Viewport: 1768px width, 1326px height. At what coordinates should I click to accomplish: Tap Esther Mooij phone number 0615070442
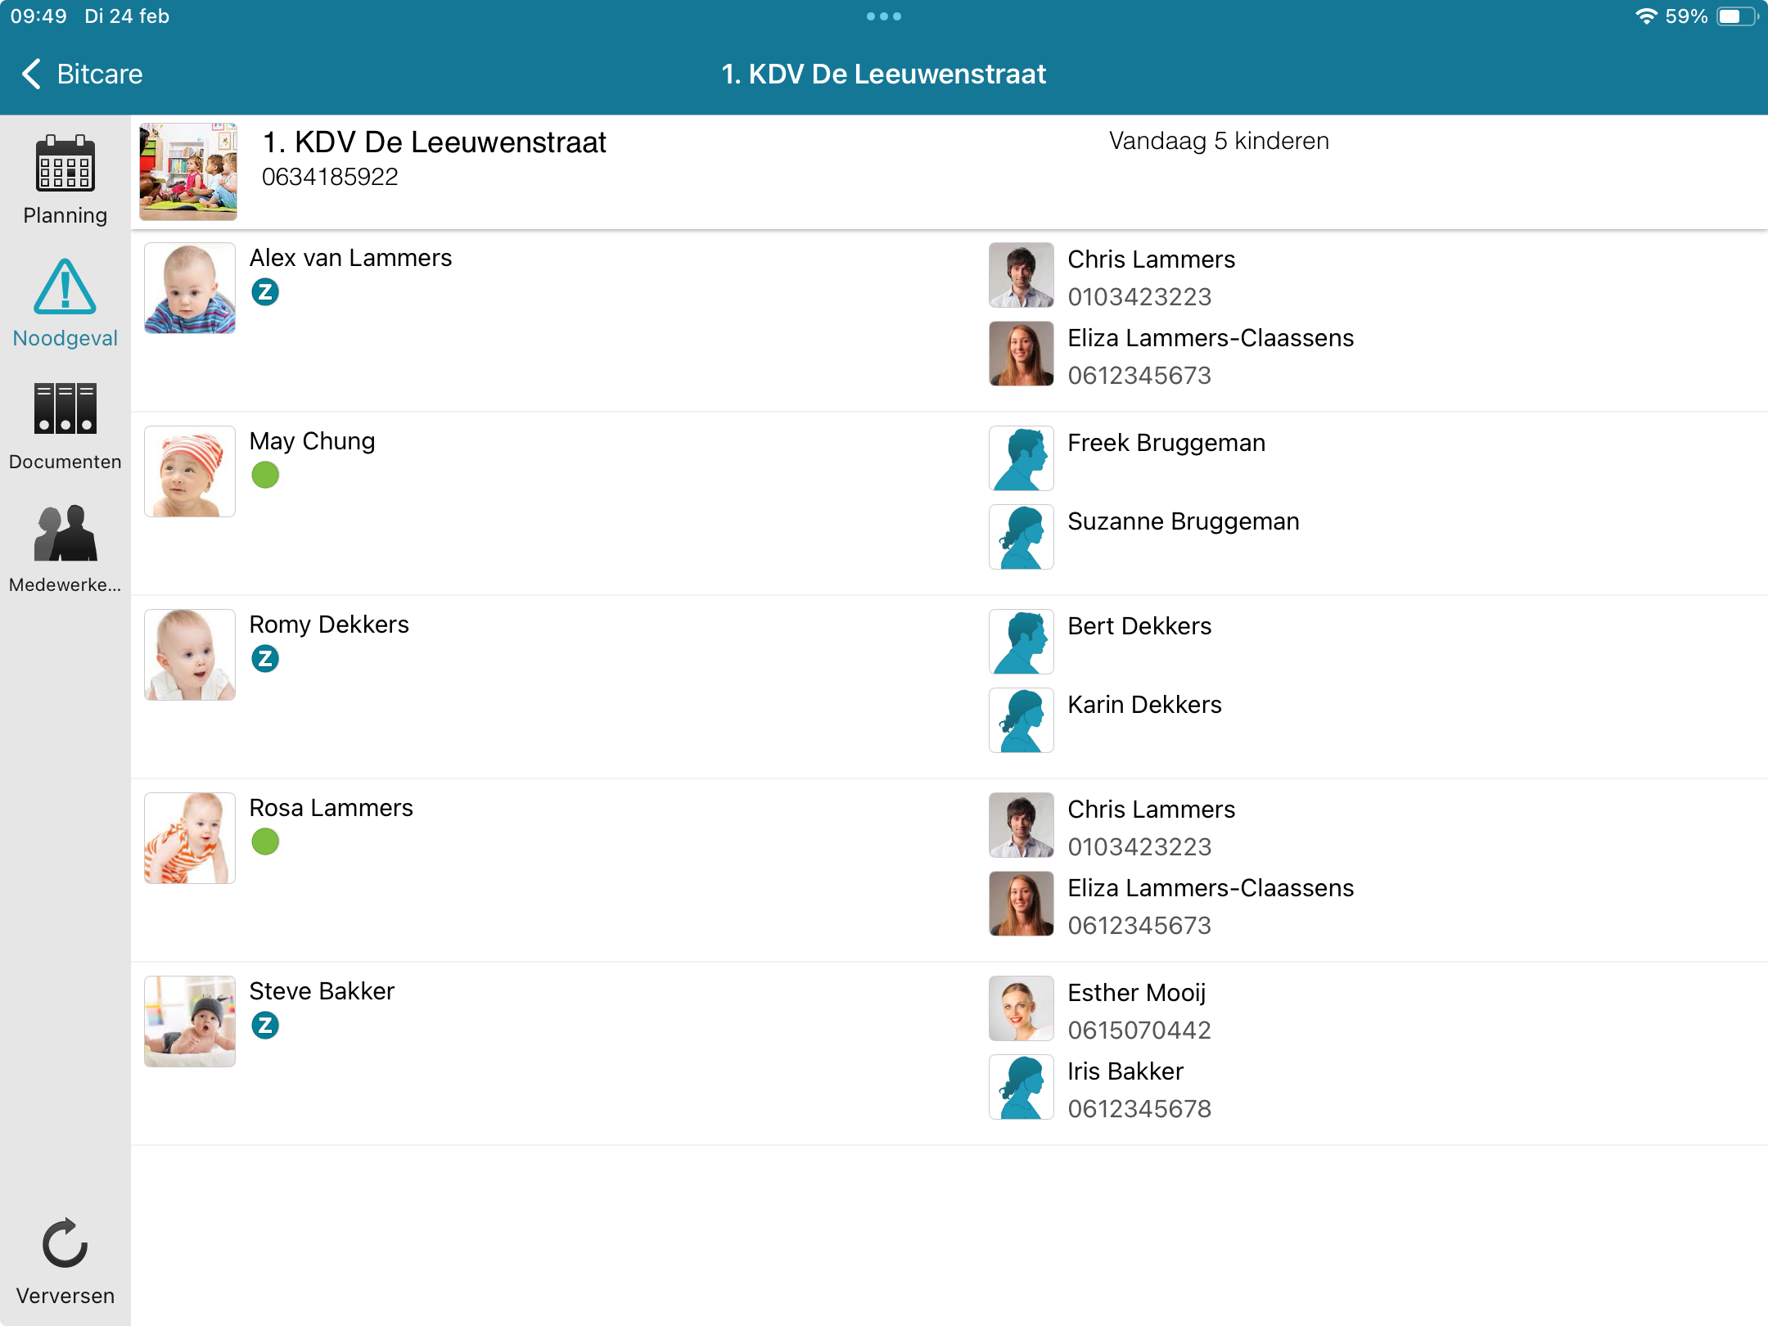click(x=1139, y=1031)
